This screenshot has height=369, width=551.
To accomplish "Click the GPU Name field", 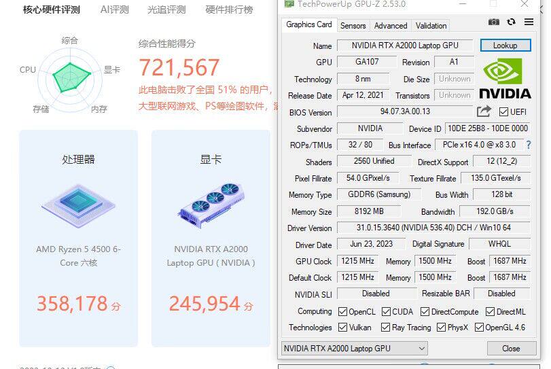I will click(x=405, y=46).
